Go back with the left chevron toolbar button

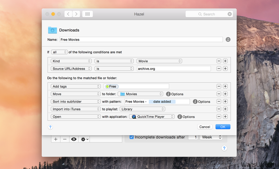point(68,14)
